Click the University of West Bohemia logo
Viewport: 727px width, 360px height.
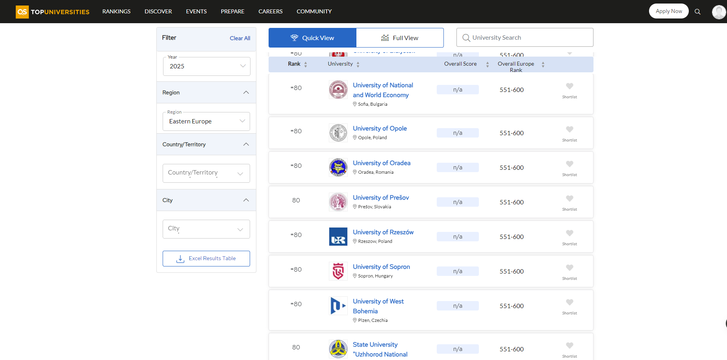click(x=338, y=306)
